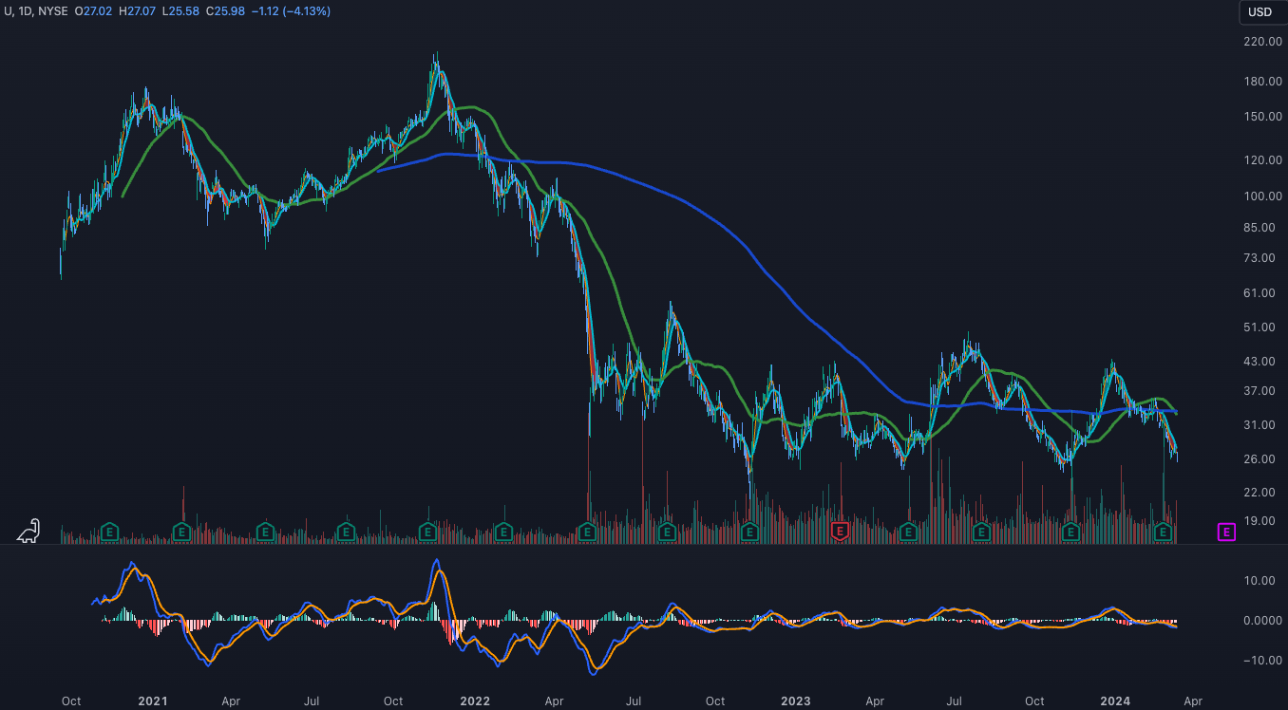Click the earnings marker for February 2021
1288x710 pixels.
coord(182,532)
